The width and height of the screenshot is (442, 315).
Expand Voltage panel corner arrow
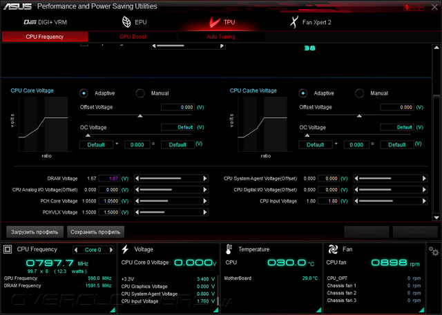[215, 310]
